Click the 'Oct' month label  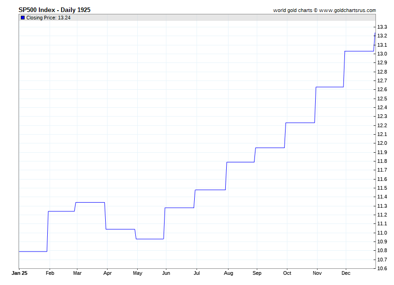click(x=287, y=273)
